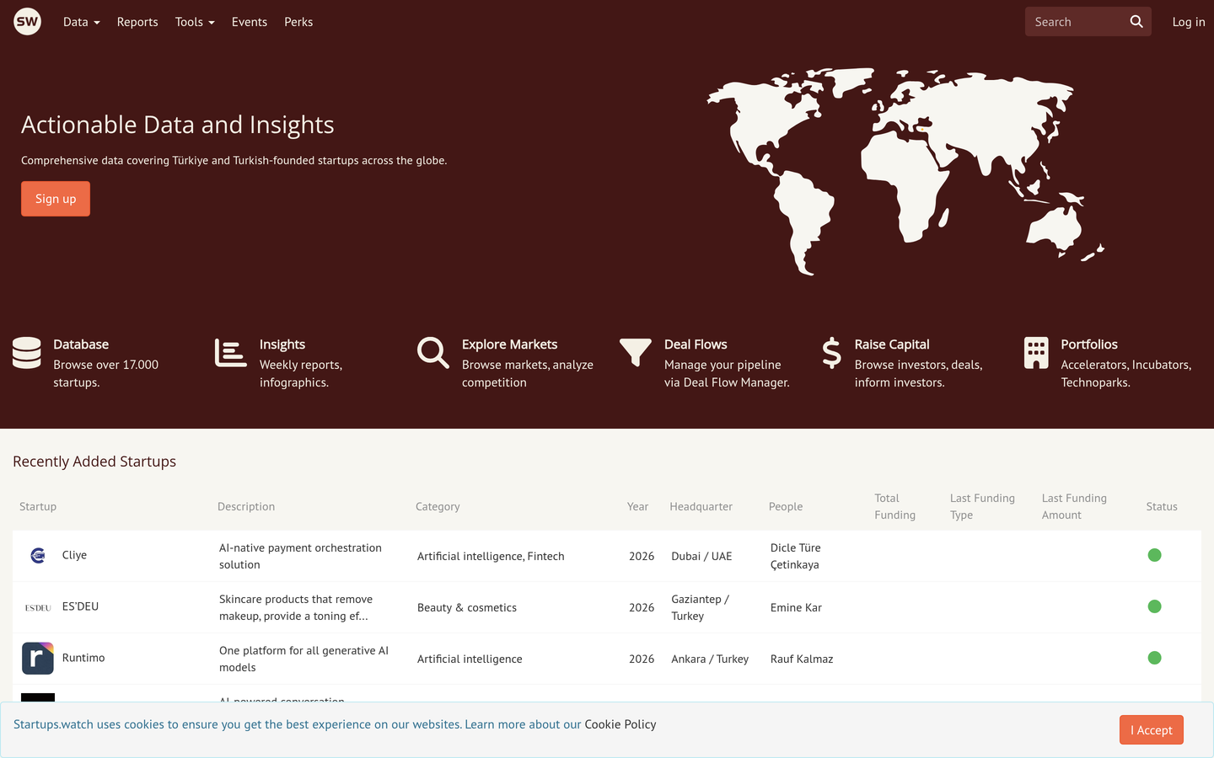1214x758 pixels.
Task: Click 'One platform for all generative AI models'
Action: coord(303,659)
